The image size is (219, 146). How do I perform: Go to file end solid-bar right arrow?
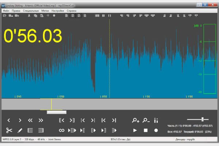[x=114, y=120]
